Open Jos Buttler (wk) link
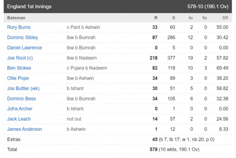 (23, 88)
